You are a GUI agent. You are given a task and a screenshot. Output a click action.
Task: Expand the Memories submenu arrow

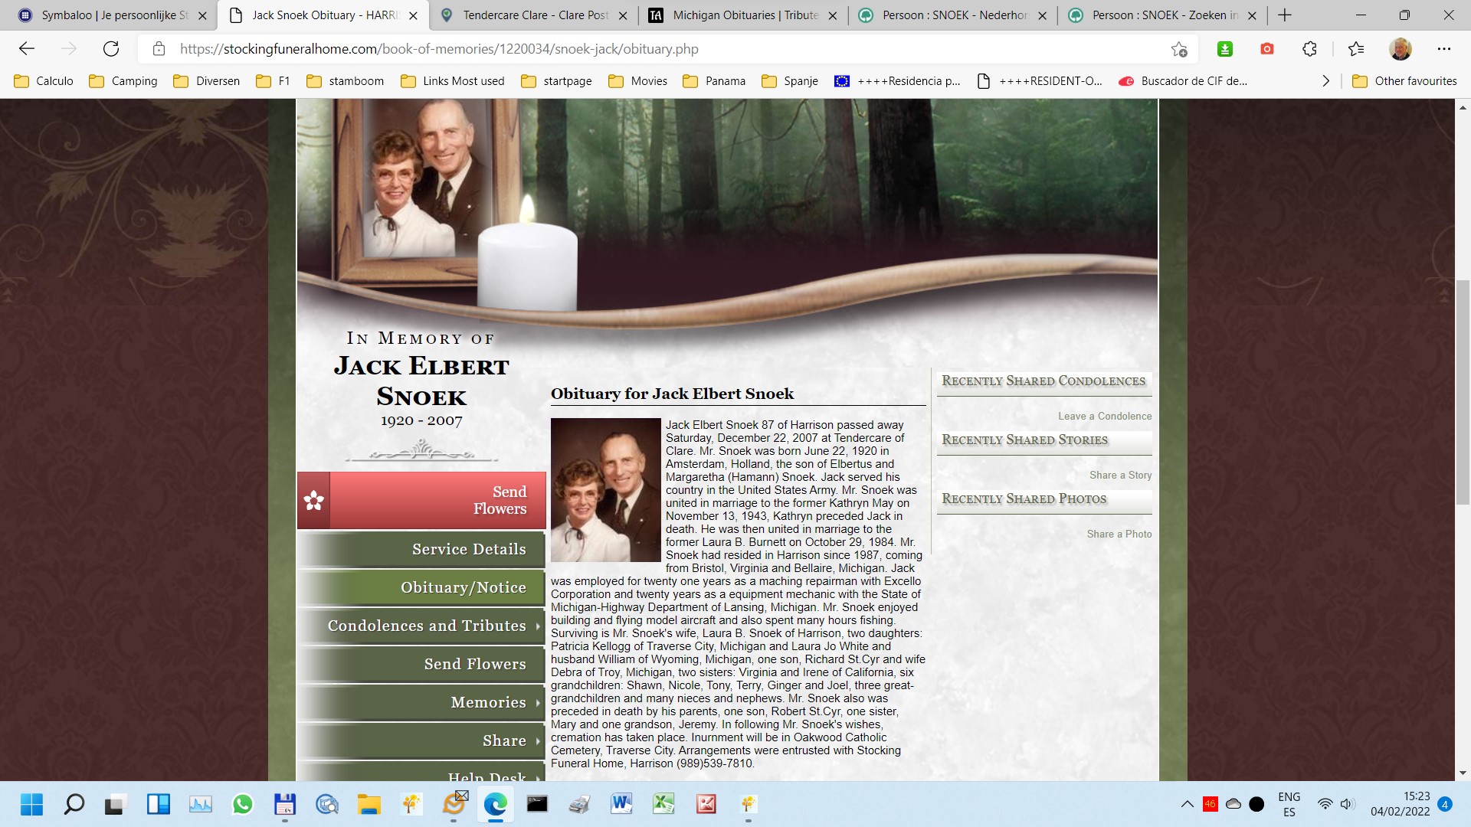(x=538, y=703)
